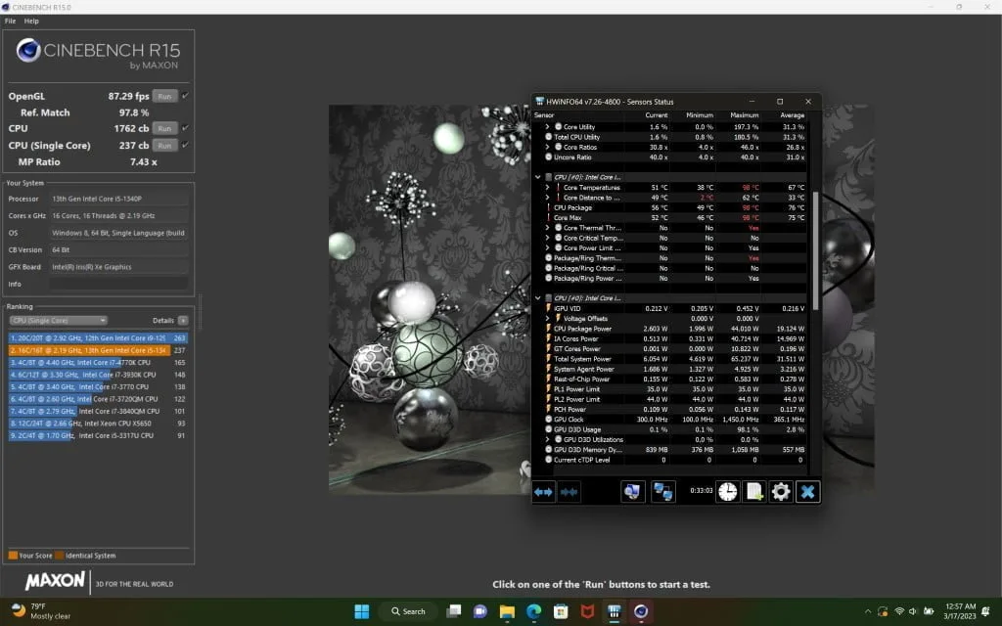This screenshot has width=1002, height=626.
Task: Toggle the OpenGL test checkbox
Action: coord(185,96)
